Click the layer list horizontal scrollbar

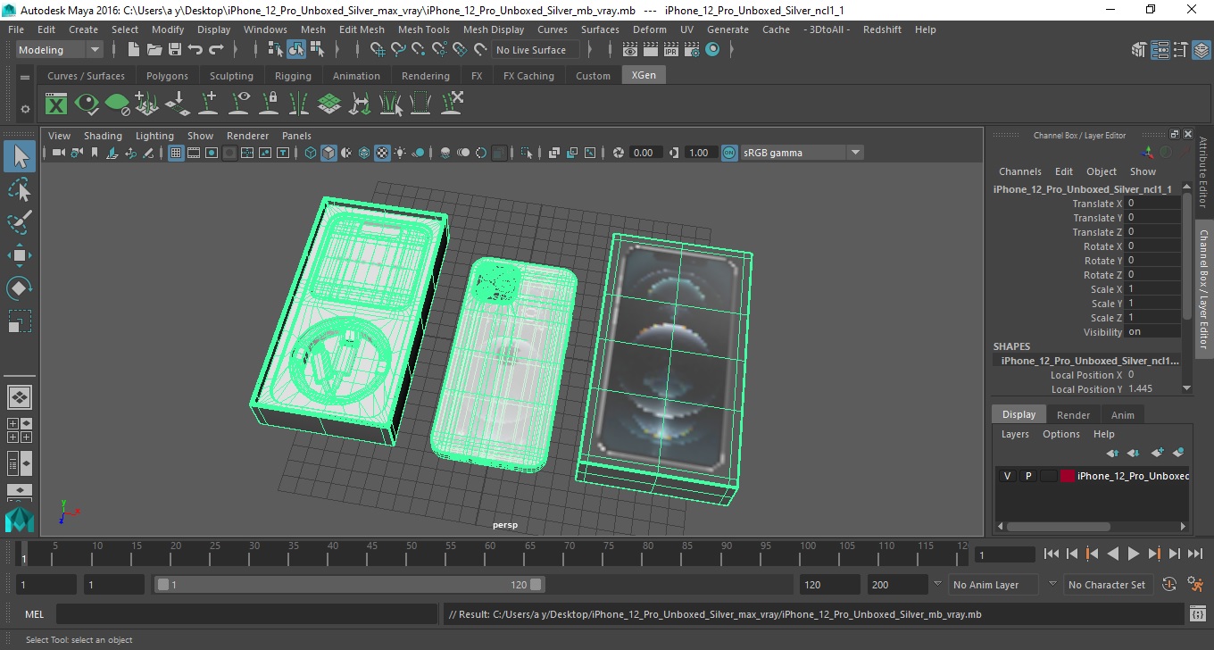tap(1058, 527)
